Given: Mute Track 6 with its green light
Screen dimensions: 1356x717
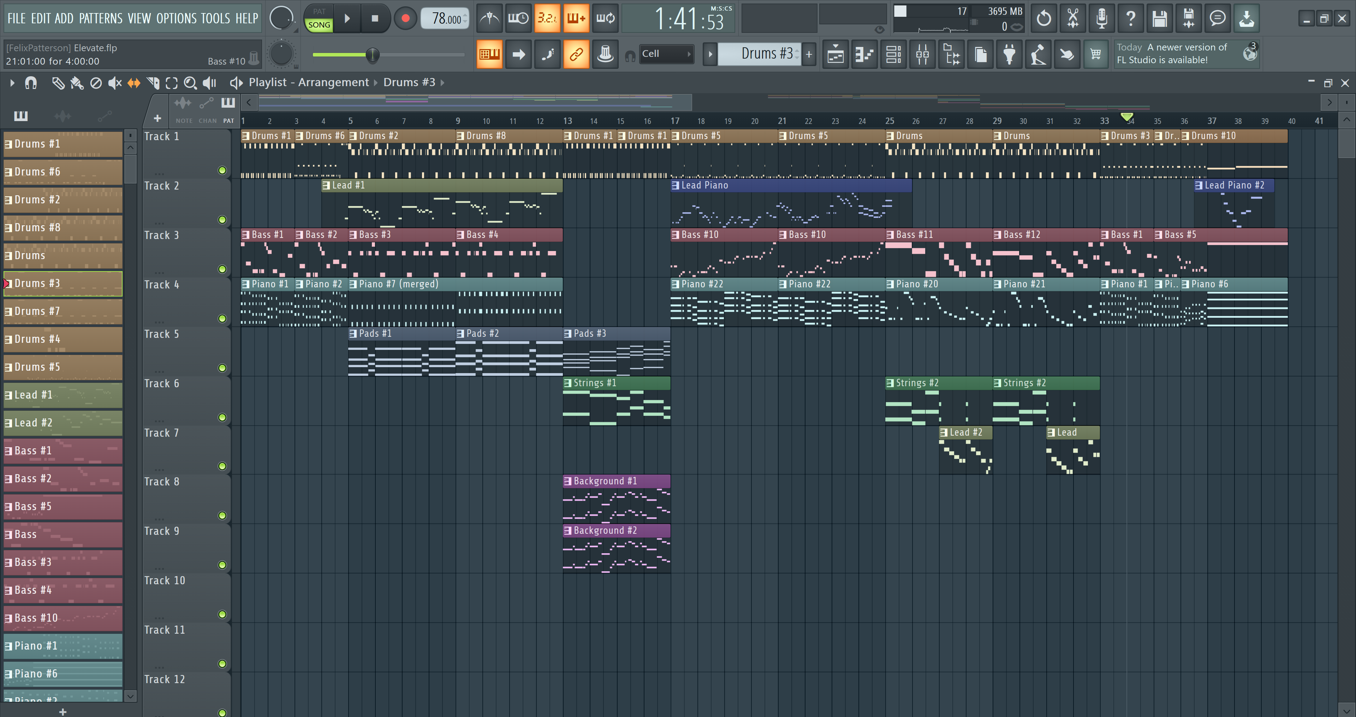Looking at the screenshot, I should point(222,418).
